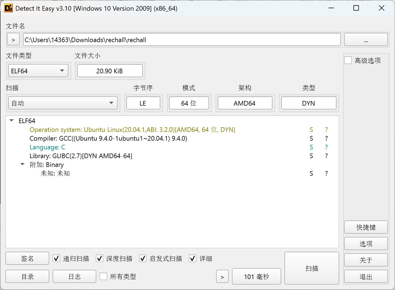This screenshot has height=290, width=395.
Task: Click the S link on Language row
Action: point(311,147)
